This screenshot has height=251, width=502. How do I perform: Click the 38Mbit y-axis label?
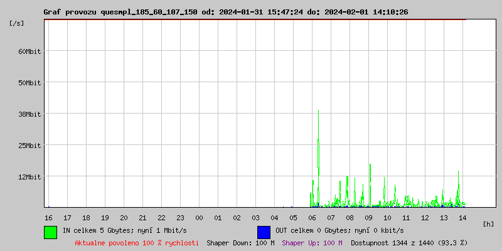[29, 114]
